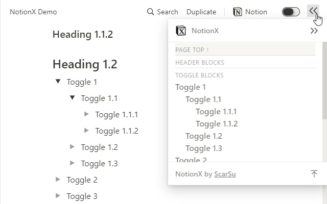This screenshot has width=327, height=204.
Task: Click the Duplicate button
Action: tap(201, 12)
